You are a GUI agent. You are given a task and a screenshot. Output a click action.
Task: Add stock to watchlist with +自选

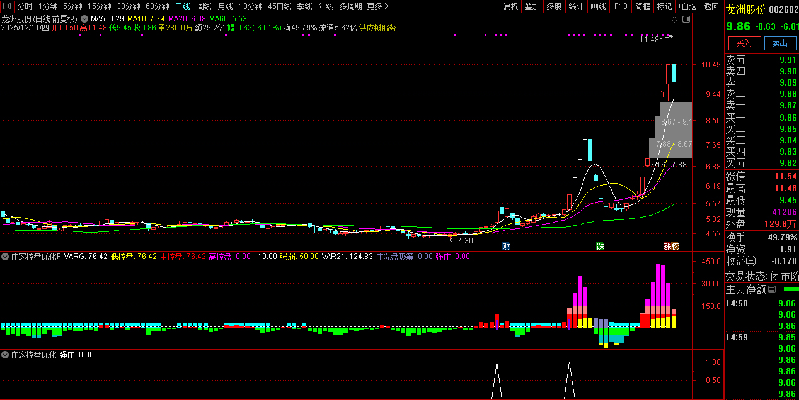point(687,6)
